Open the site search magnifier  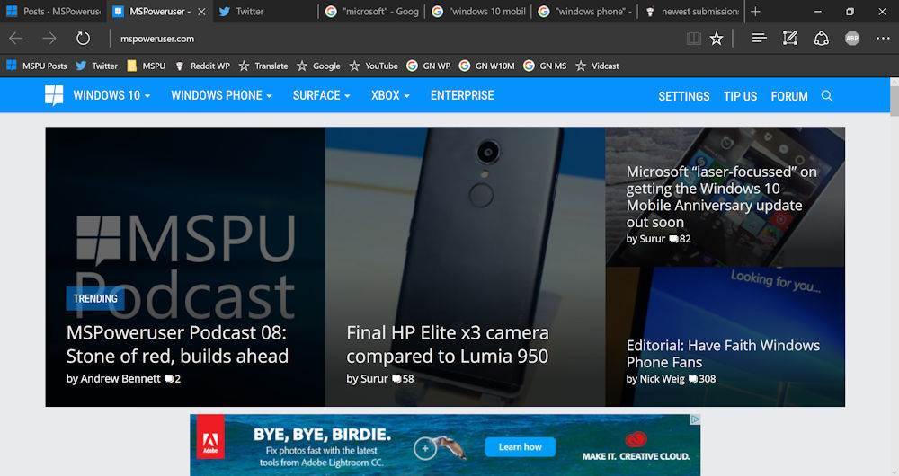coord(827,96)
